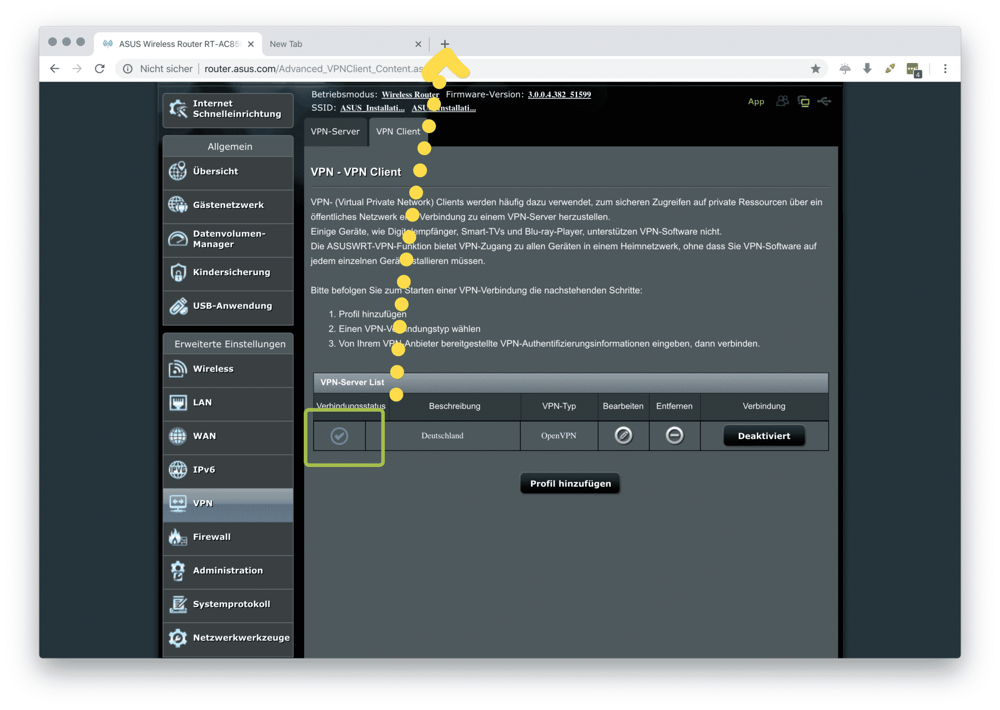Open the Wireless Router operation mode link
This screenshot has height=710, width=1000.
pos(410,95)
